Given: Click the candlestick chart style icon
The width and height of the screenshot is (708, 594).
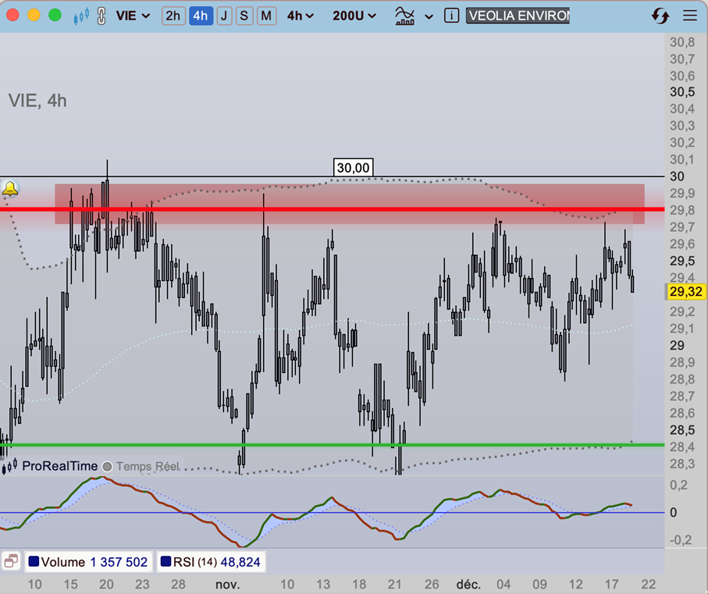Looking at the screenshot, I should coord(80,16).
